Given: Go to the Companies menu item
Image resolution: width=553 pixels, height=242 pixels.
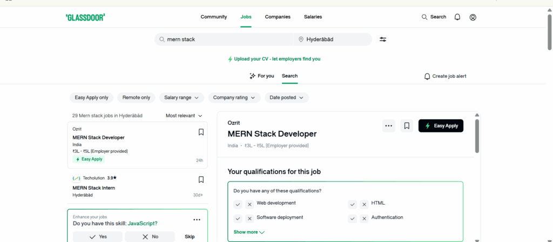Looking at the screenshot, I should point(278,17).
